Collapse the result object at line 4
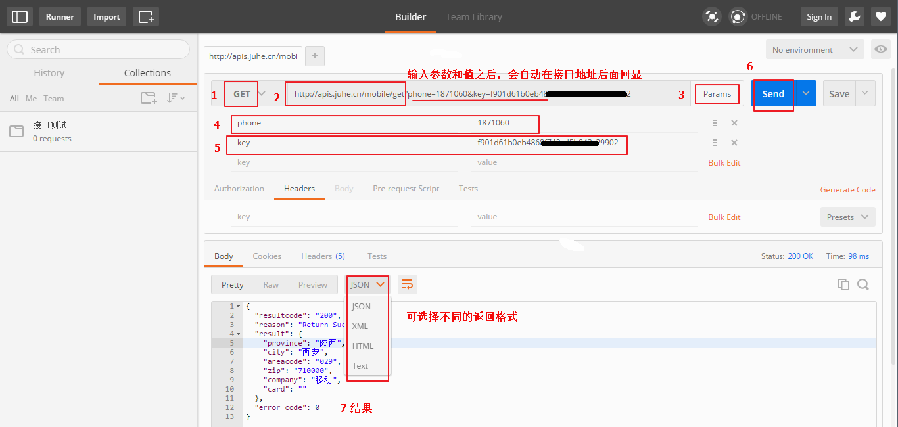898x427 pixels. 238,334
